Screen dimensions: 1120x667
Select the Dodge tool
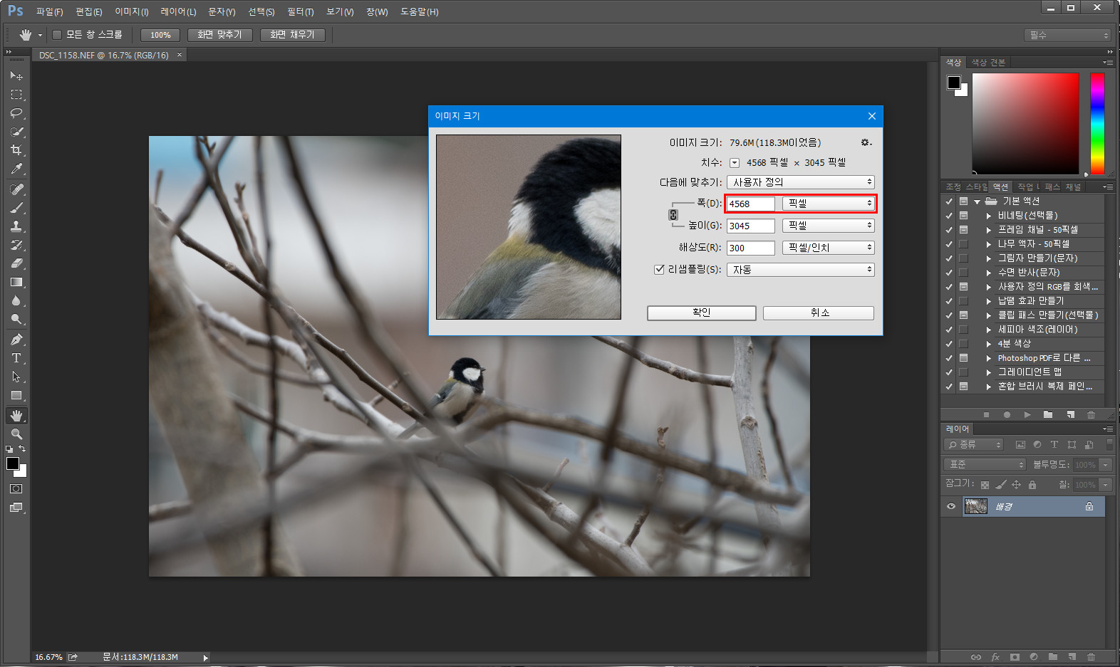pos(16,319)
